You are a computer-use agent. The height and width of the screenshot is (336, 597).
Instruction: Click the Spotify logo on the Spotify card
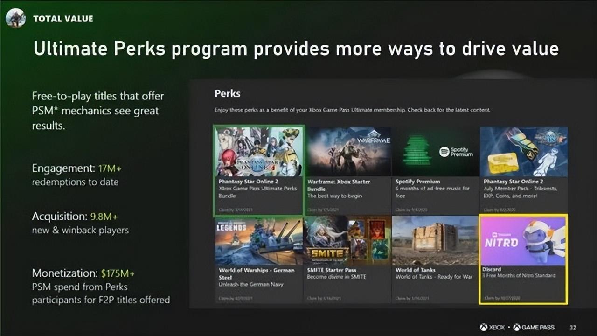[457, 152]
